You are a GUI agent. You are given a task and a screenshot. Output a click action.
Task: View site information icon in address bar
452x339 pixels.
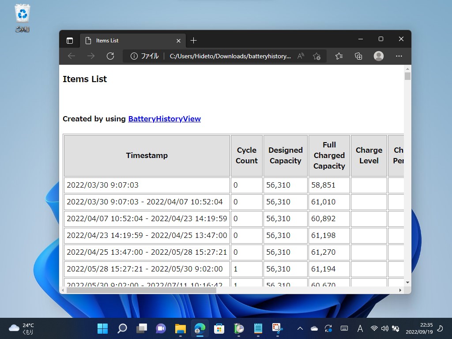click(x=134, y=56)
